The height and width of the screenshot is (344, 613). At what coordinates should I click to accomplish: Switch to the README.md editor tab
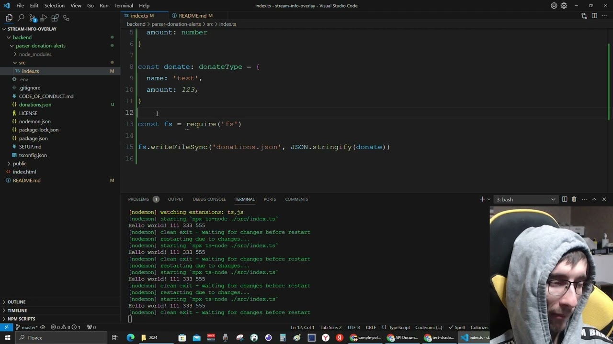point(193,16)
